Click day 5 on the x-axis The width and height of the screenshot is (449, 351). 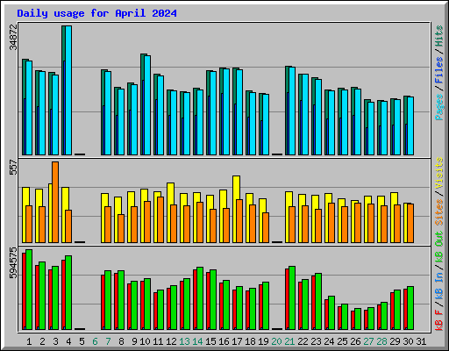click(82, 341)
